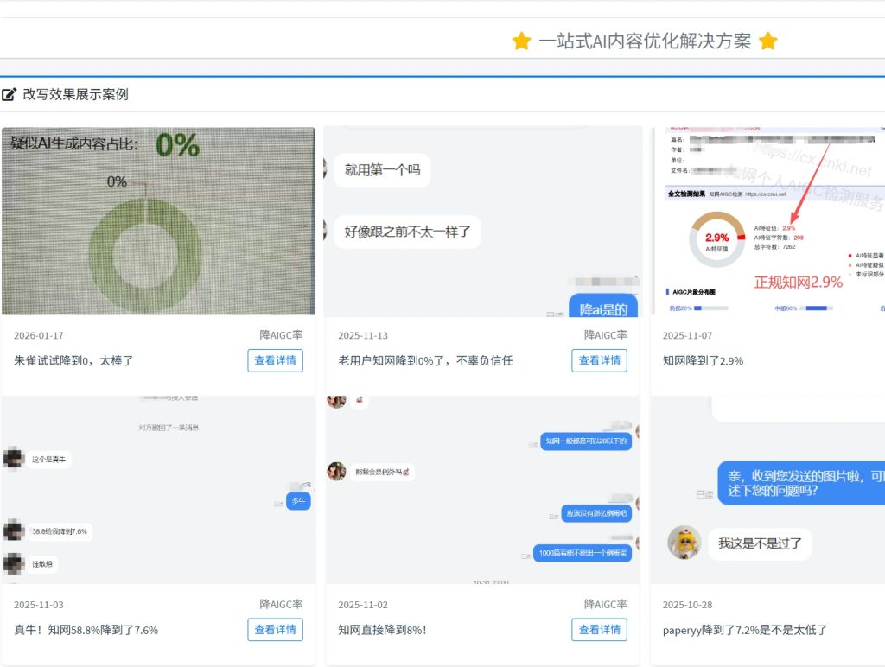
Task: Click the 降AIGC率 tag on the 2025-11-13 card
Action: coord(605,335)
